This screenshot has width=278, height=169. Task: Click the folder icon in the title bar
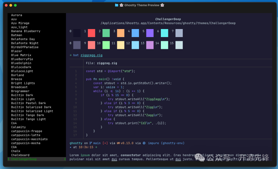coord(116,5)
